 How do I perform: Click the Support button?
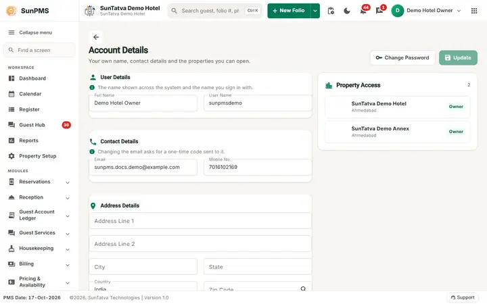click(463, 297)
